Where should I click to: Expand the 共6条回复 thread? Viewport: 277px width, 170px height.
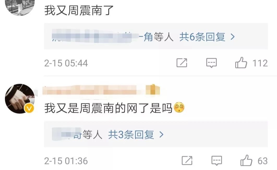coord(202,37)
